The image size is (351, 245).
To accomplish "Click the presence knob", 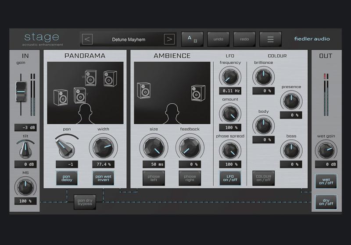I will [x=291, y=101].
